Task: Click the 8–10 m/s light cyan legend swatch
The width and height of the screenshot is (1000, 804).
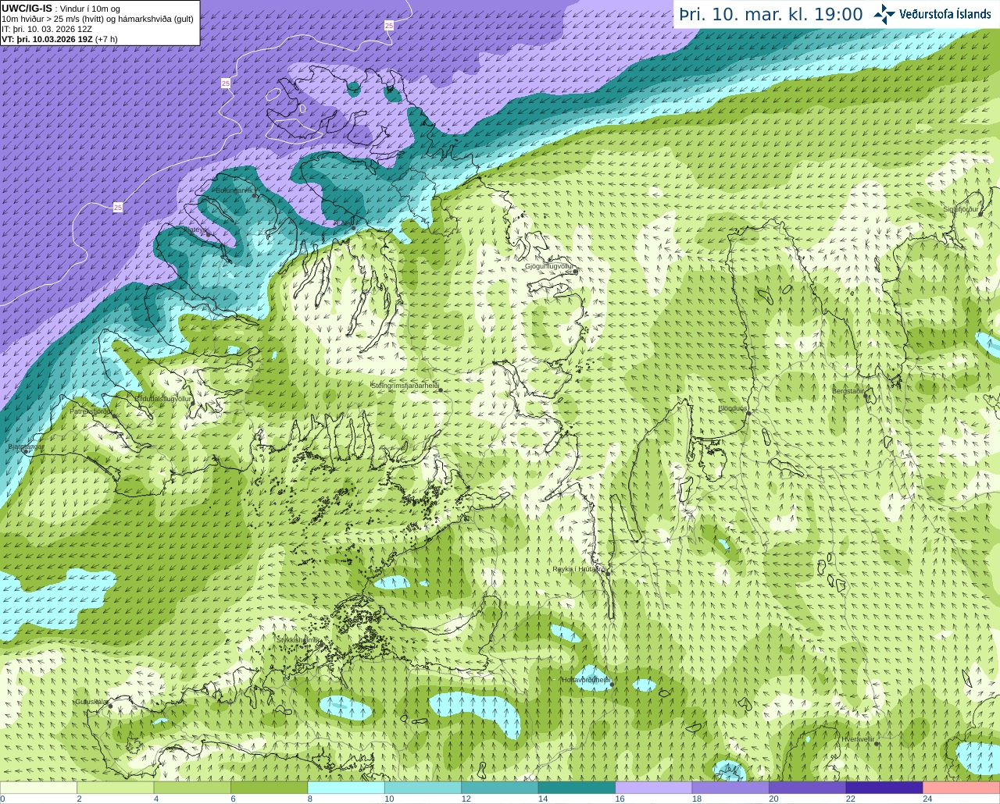Action: tap(346, 788)
